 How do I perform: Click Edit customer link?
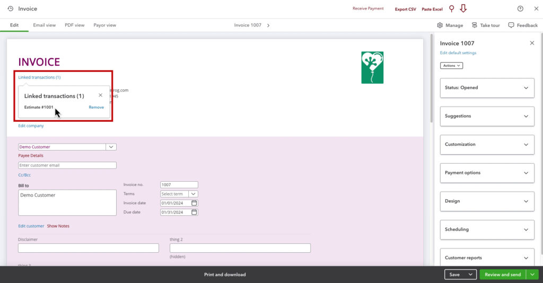pyautogui.click(x=31, y=226)
